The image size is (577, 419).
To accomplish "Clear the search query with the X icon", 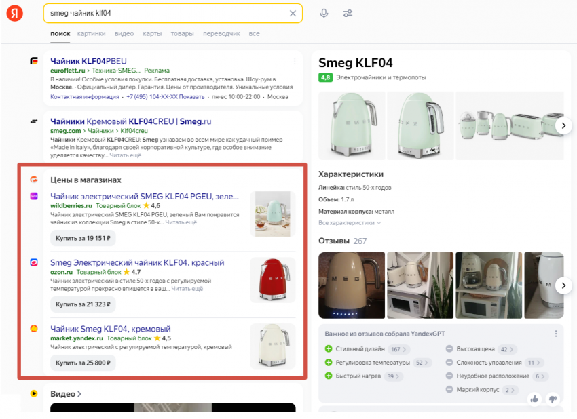I will point(293,14).
